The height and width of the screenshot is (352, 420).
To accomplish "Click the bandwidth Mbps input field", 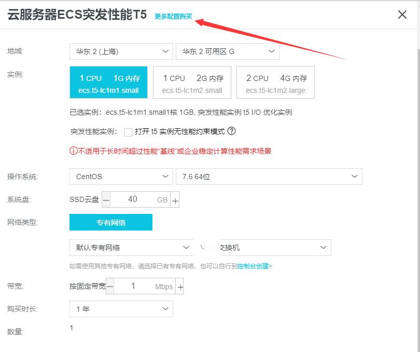I will pyautogui.click(x=145, y=286).
